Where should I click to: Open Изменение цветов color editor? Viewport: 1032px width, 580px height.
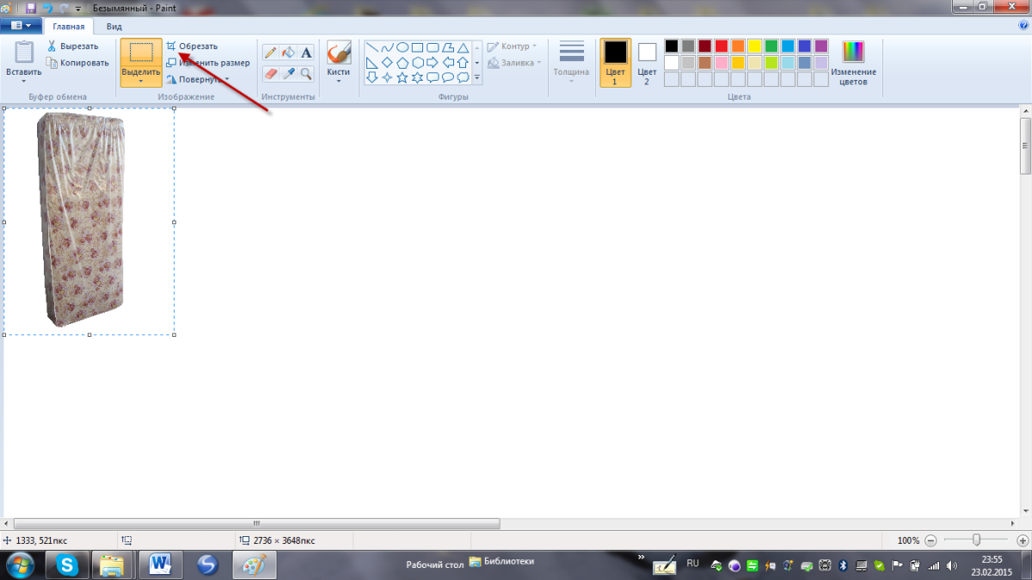[x=853, y=63]
